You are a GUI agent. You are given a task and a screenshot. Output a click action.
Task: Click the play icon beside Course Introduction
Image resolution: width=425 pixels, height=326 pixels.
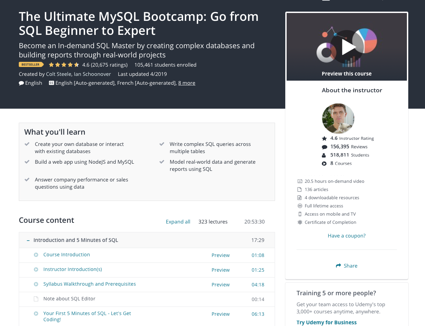tap(36, 255)
